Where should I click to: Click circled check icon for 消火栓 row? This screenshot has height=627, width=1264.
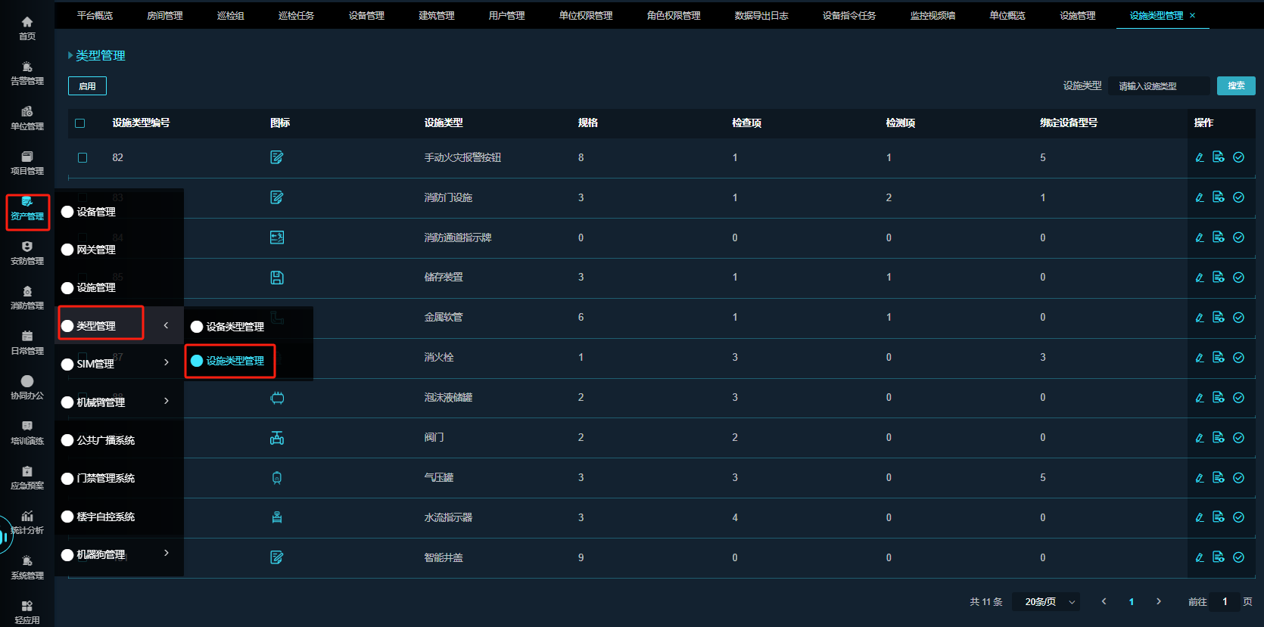1239,358
